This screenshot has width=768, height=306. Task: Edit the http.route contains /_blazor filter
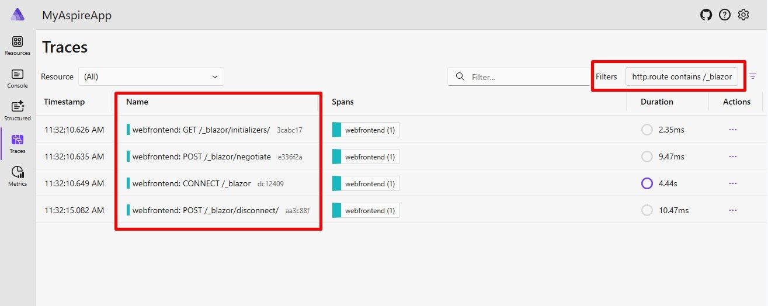point(682,76)
